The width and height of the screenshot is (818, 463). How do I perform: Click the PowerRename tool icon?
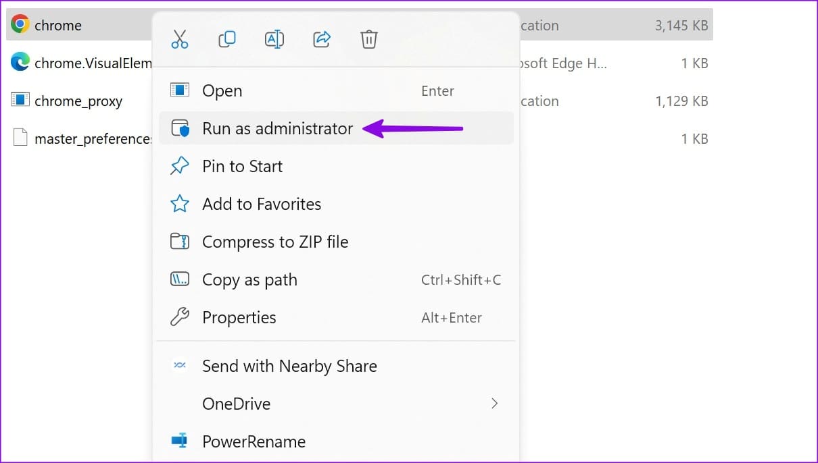[x=180, y=441]
